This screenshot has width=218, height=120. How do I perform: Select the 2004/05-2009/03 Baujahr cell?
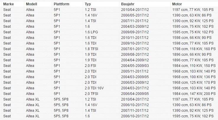[x=145, y=66]
